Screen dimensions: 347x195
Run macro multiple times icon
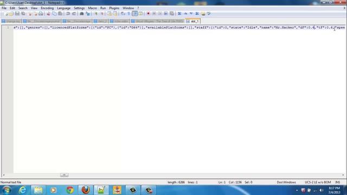coord(166,14)
